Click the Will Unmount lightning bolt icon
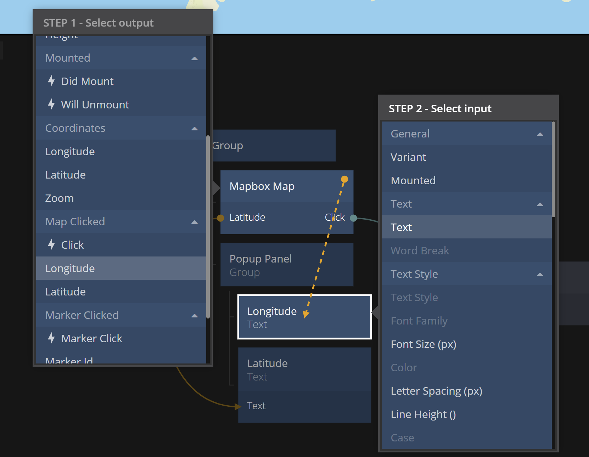The image size is (589, 457). click(x=51, y=105)
